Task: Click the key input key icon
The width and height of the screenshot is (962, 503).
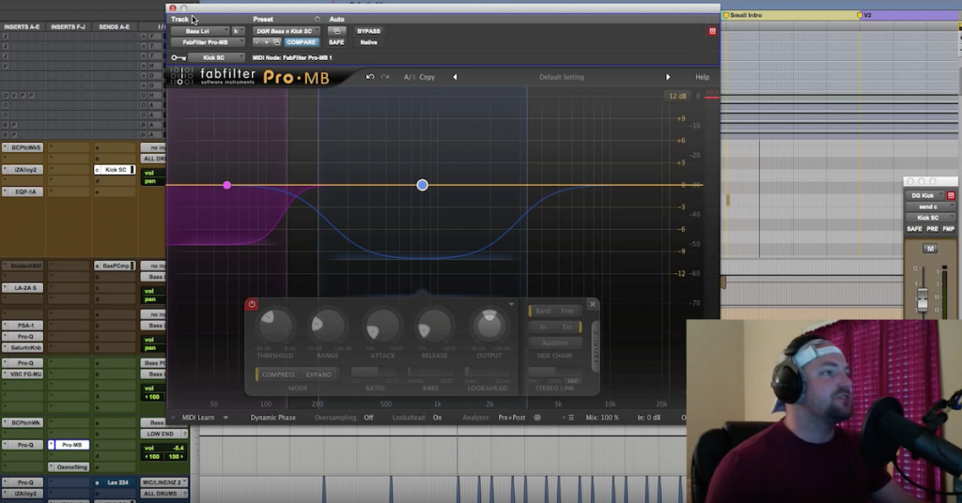Action: coord(178,57)
